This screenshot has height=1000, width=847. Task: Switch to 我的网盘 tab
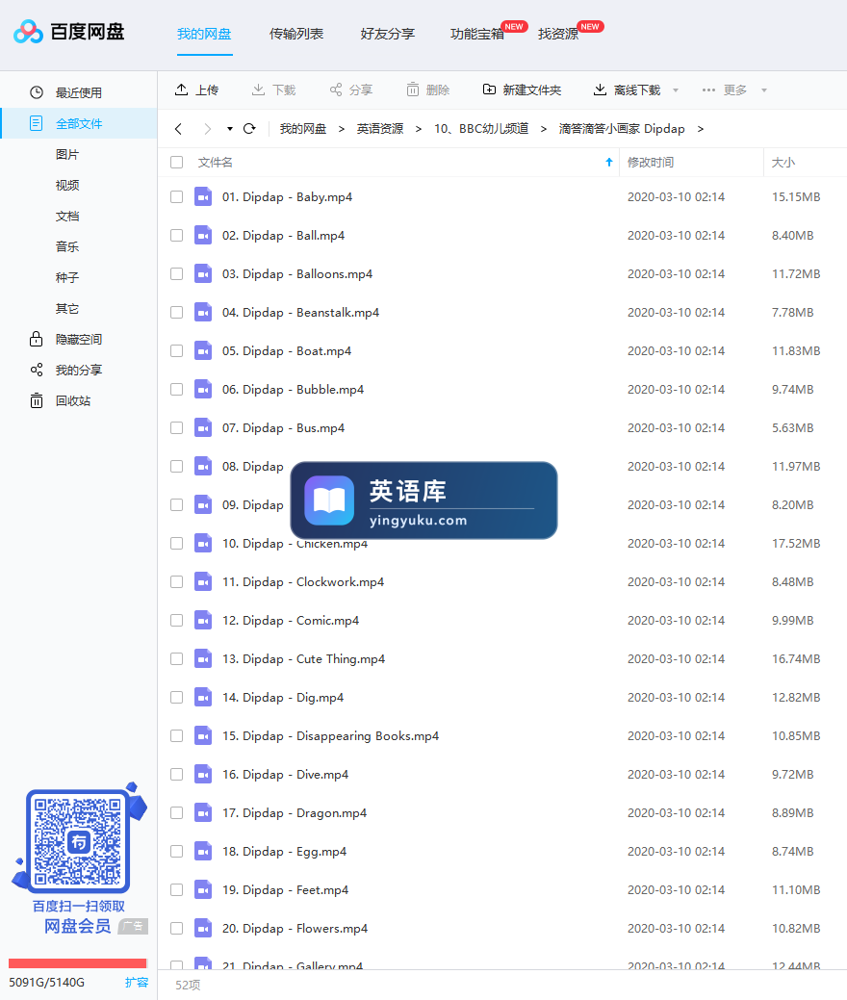204,34
